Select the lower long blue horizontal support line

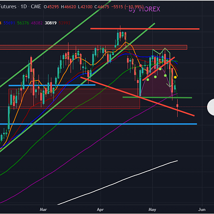tap(98, 124)
